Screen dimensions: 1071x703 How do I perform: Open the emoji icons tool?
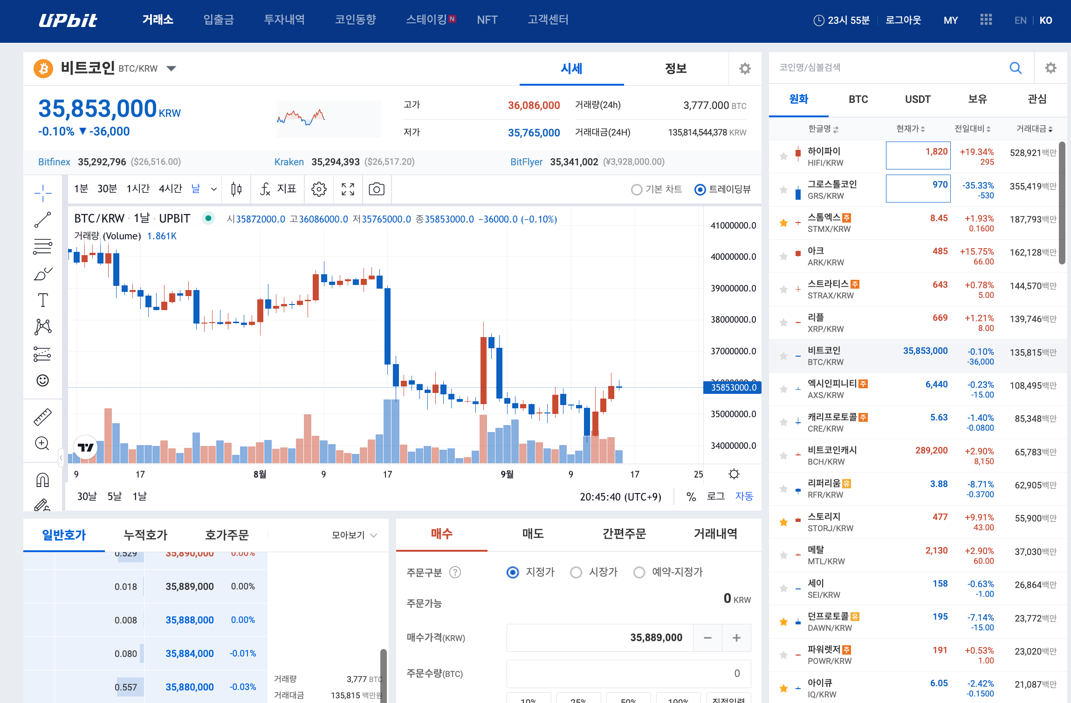(42, 380)
